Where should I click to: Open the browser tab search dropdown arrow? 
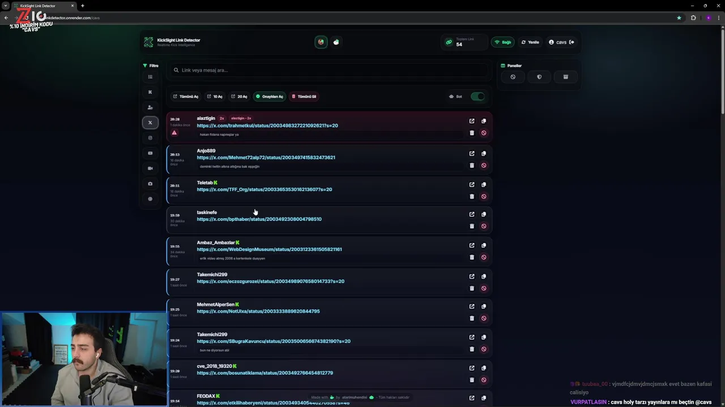click(6, 6)
